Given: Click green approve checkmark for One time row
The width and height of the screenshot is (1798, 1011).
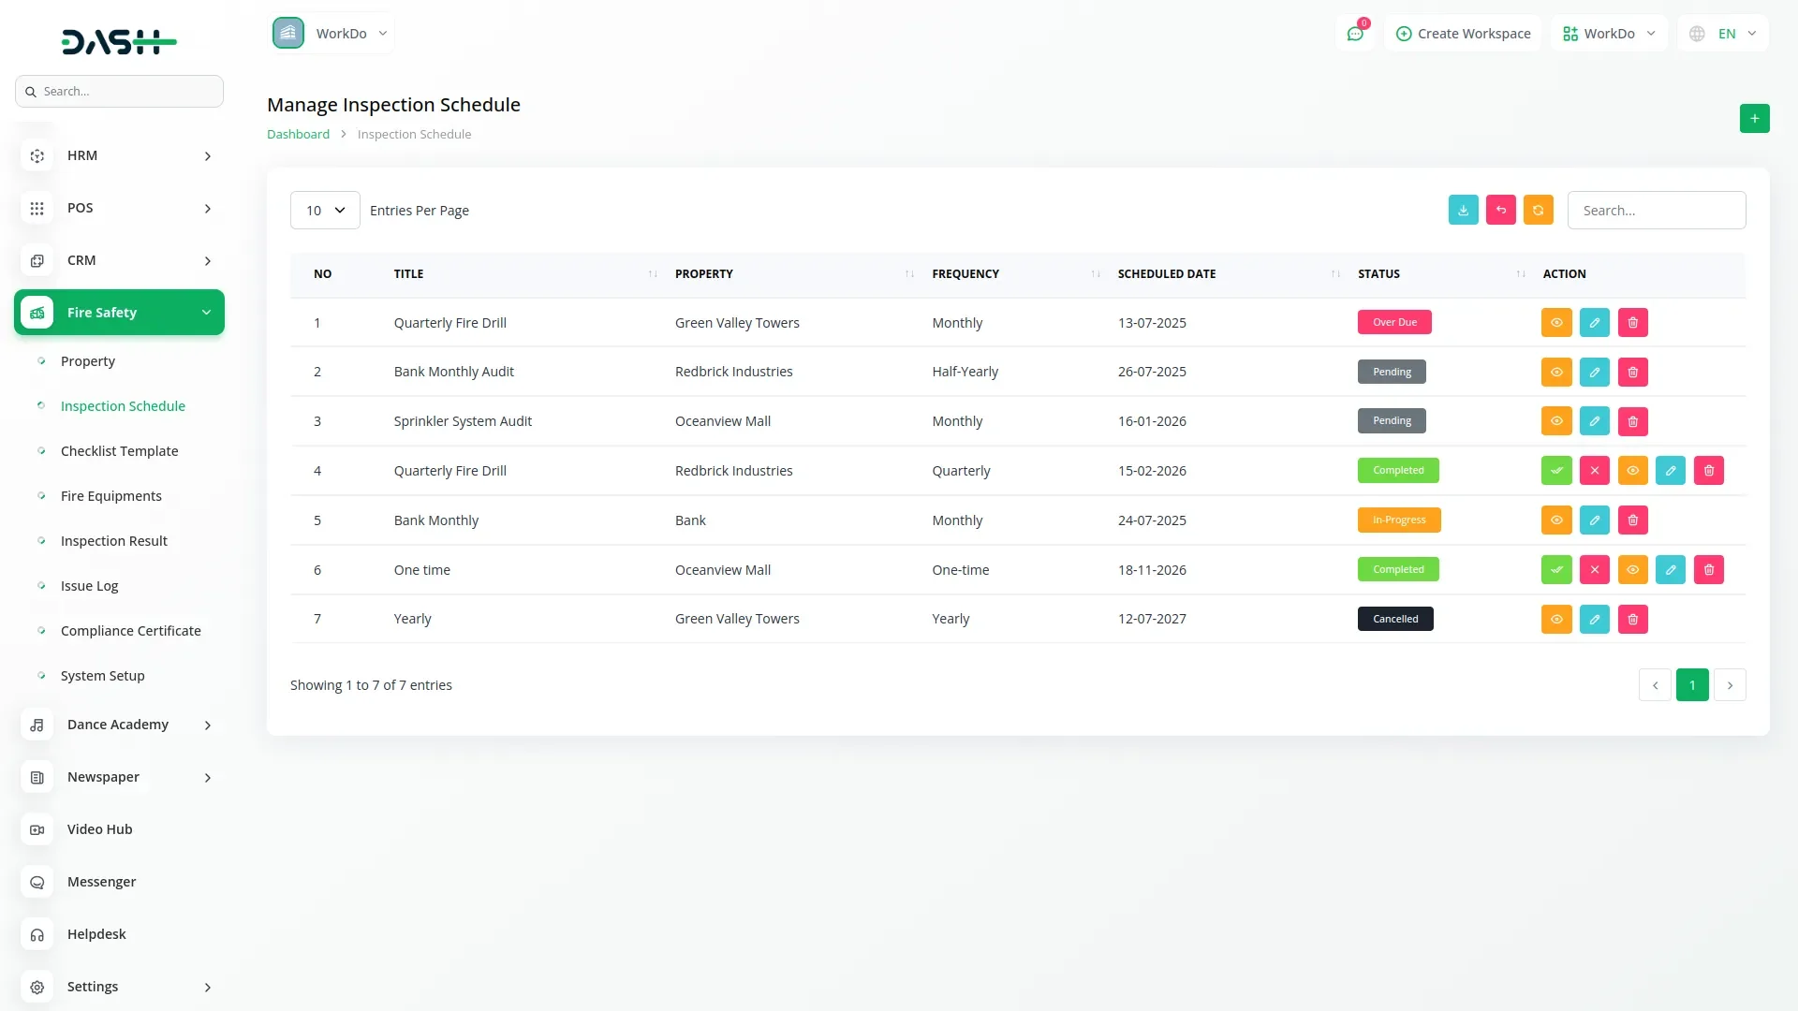Looking at the screenshot, I should pos(1555,569).
